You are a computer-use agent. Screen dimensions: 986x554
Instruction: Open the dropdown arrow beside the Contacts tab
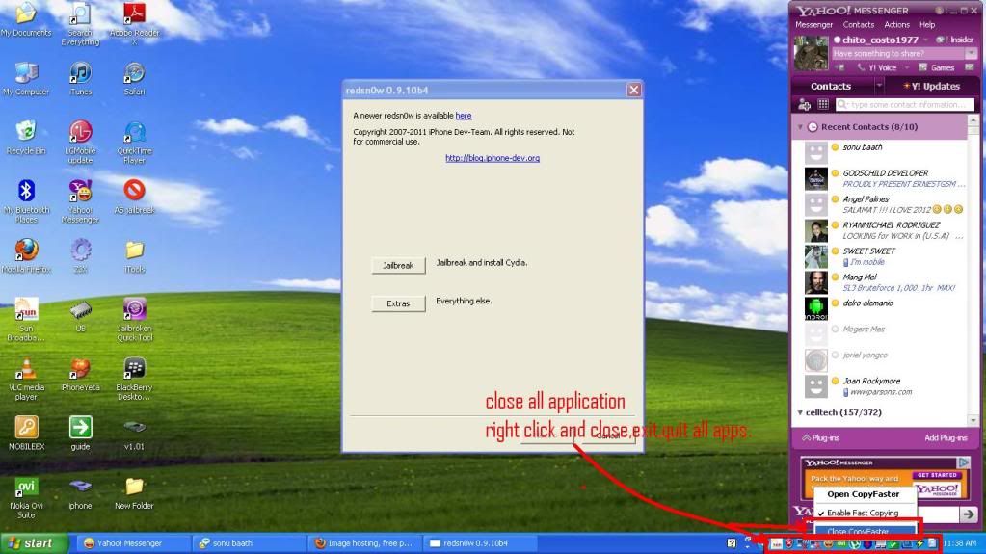879,86
